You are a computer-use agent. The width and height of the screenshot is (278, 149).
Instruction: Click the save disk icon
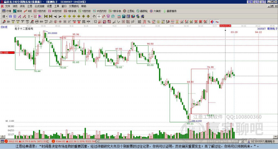point(133,17)
